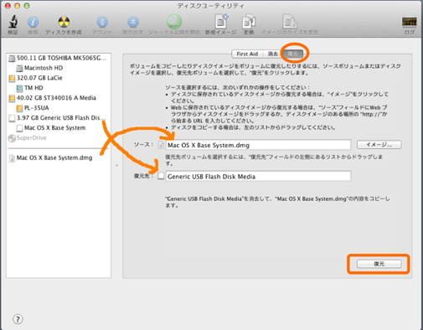This screenshot has height=330, width=423.
Task: Click the document icon beside source field
Action: pos(161,145)
